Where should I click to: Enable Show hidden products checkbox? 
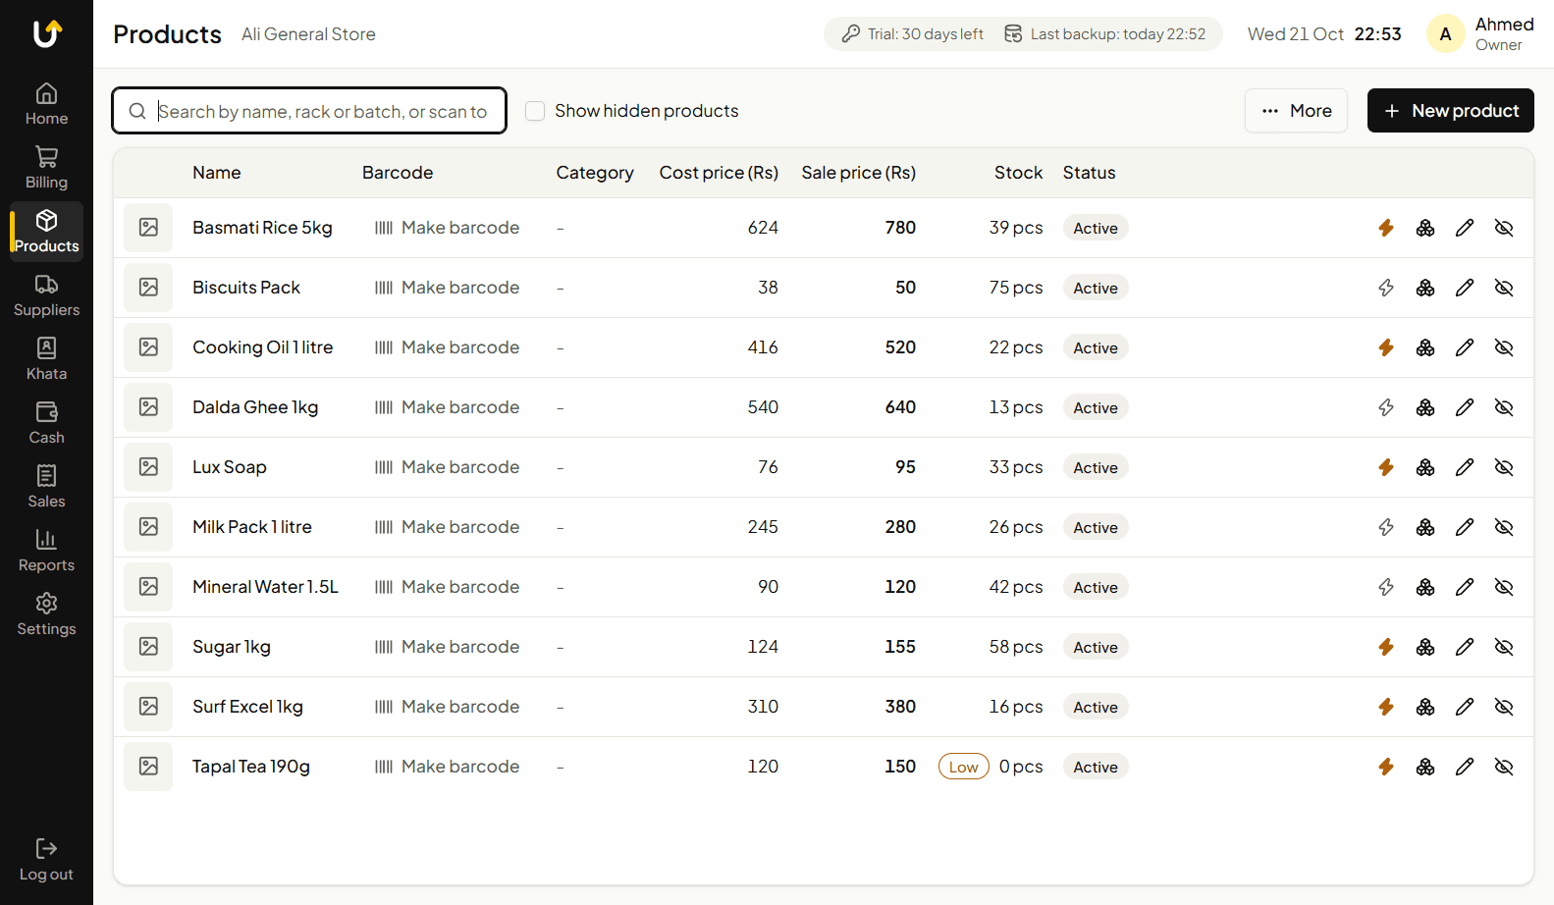coord(535,111)
